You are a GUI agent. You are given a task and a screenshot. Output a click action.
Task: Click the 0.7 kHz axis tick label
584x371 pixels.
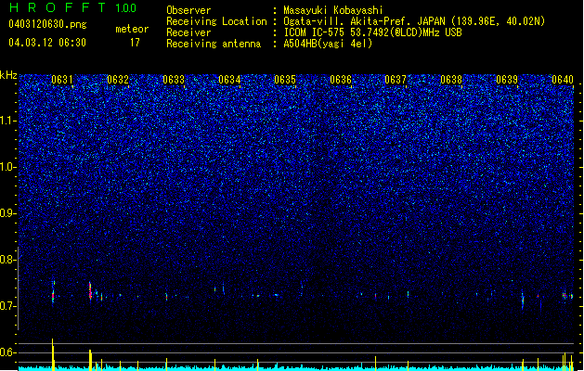[8, 306]
